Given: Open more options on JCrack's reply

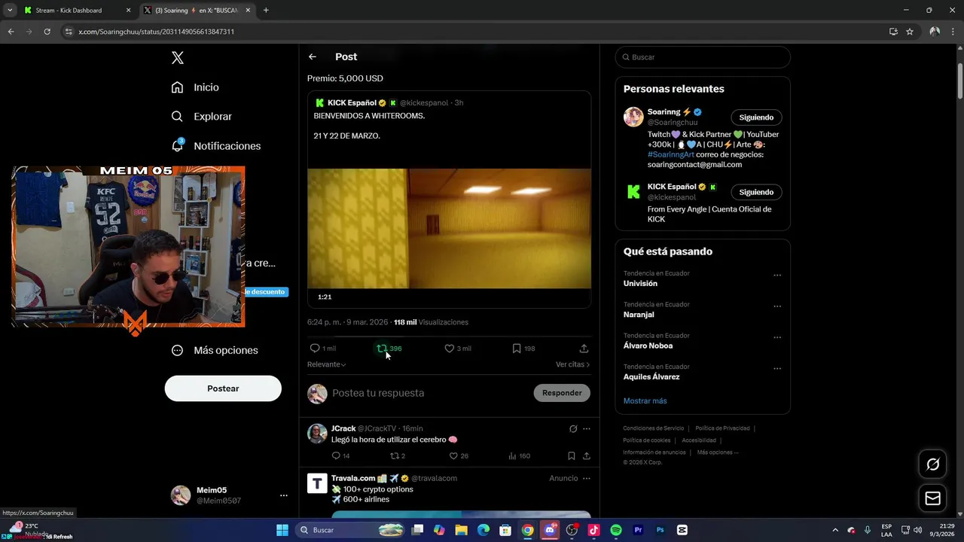Looking at the screenshot, I should pyautogui.click(x=587, y=428).
